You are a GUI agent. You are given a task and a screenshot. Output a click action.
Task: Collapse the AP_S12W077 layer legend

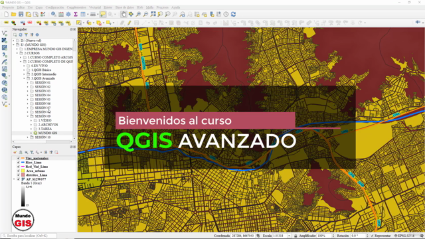coord(14,179)
